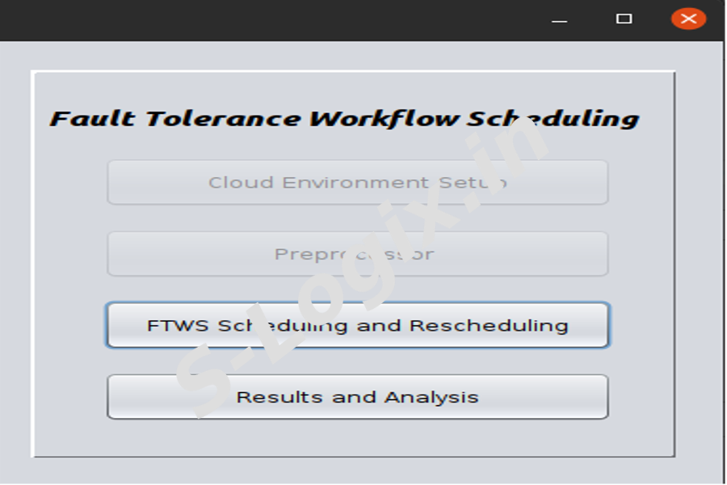The width and height of the screenshot is (727, 485).
Task: View the results and analysis screen
Action: pyautogui.click(x=357, y=397)
